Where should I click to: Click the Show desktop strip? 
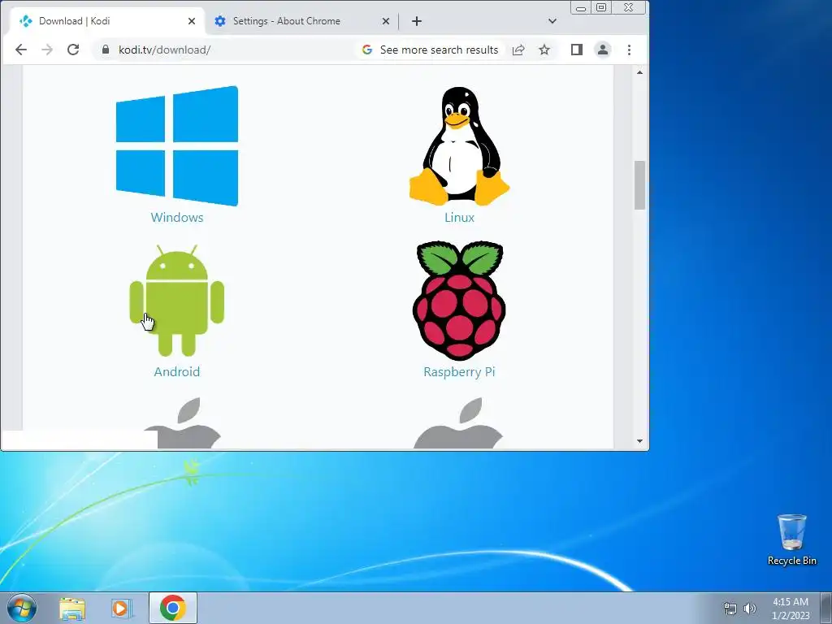pos(826,608)
